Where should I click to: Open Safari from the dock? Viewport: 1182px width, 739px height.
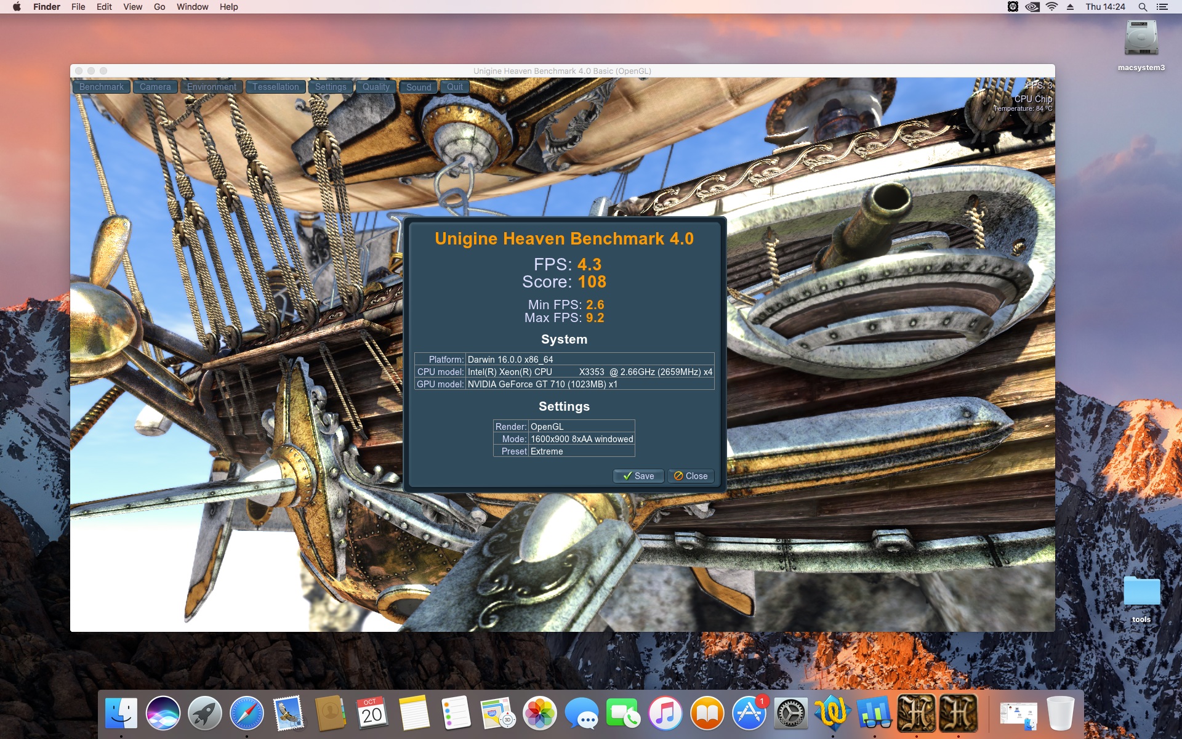(247, 714)
